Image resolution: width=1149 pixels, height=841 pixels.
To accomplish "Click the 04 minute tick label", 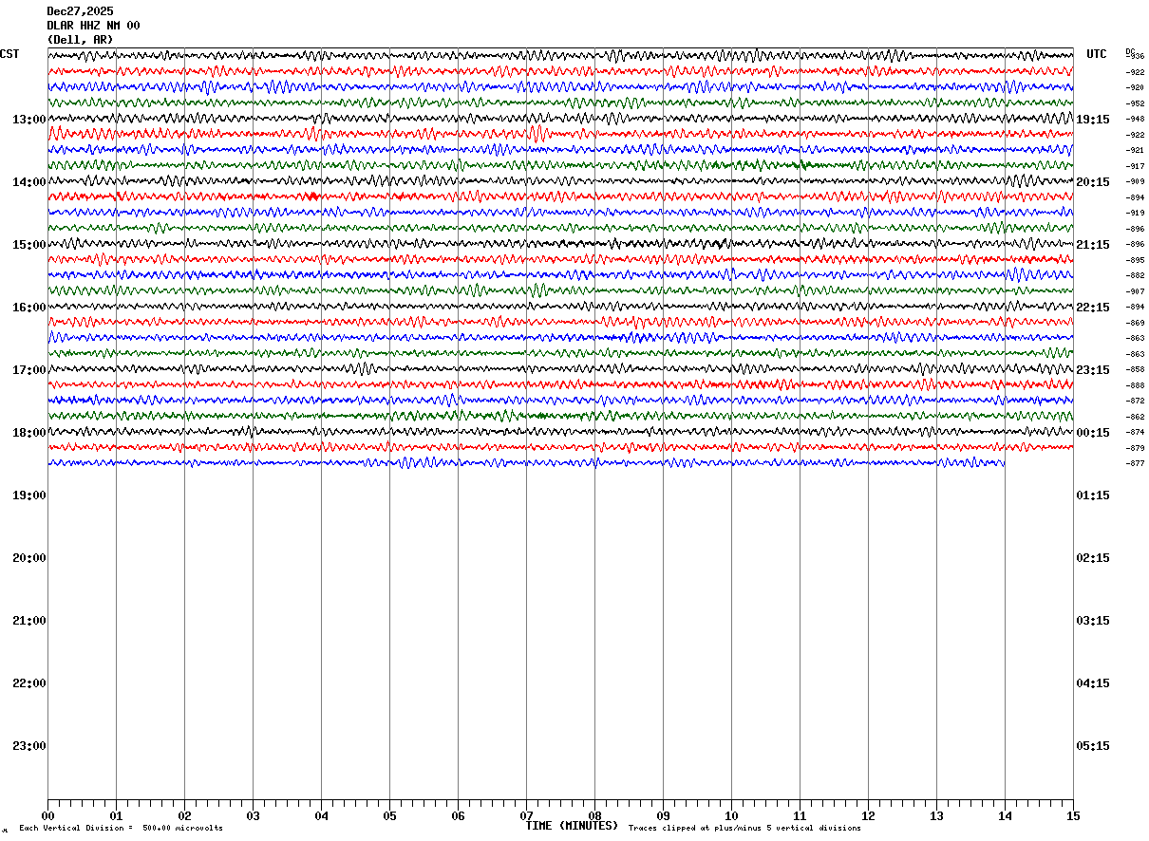I will [321, 816].
